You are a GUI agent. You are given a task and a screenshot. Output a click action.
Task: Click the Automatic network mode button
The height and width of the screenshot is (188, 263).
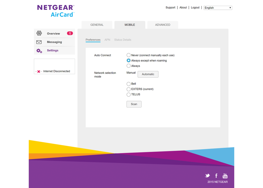(x=148, y=74)
